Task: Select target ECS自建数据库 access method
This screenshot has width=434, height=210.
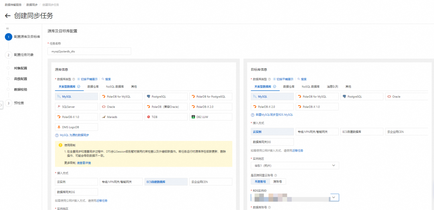Action: click(362, 132)
